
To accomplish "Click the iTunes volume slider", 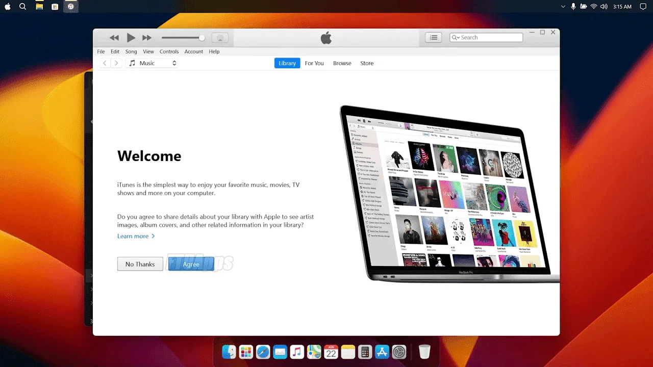I will pos(183,38).
